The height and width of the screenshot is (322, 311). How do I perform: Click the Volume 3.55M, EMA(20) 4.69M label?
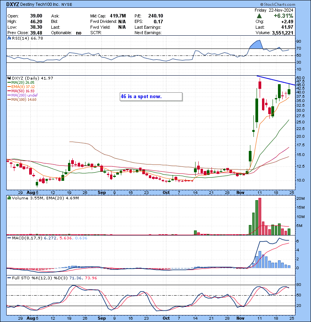point(45,198)
